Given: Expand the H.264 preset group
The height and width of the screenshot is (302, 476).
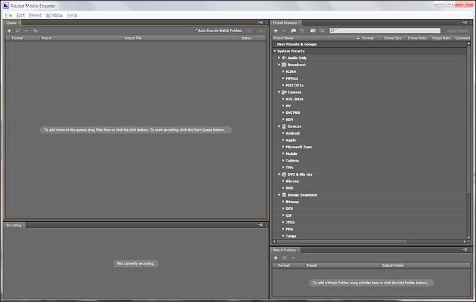Looking at the screenshot, I should pyautogui.click(x=283, y=71).
